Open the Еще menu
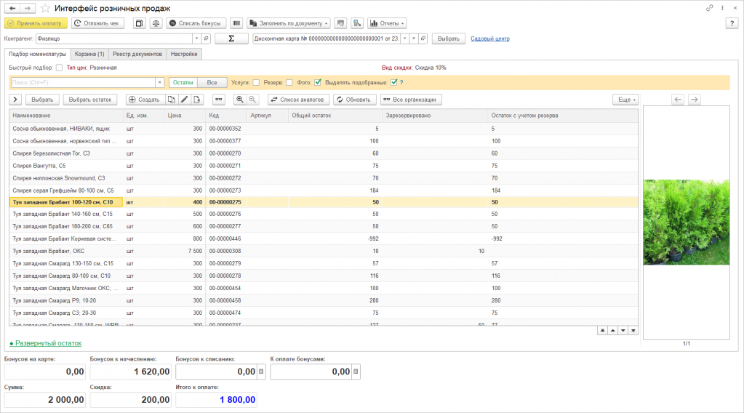Screen dimensions: 744x413 click(626, 100)
